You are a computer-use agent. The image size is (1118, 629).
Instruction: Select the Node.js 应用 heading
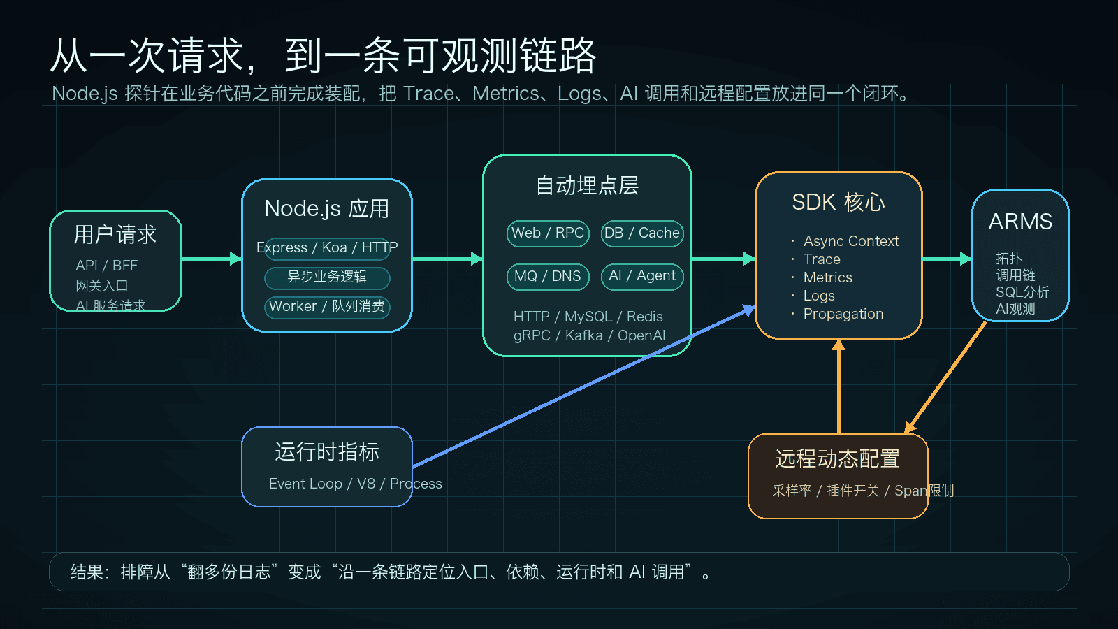click(327, 208)
